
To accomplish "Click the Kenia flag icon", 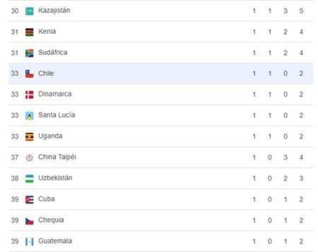I will (x=30, y=32).
